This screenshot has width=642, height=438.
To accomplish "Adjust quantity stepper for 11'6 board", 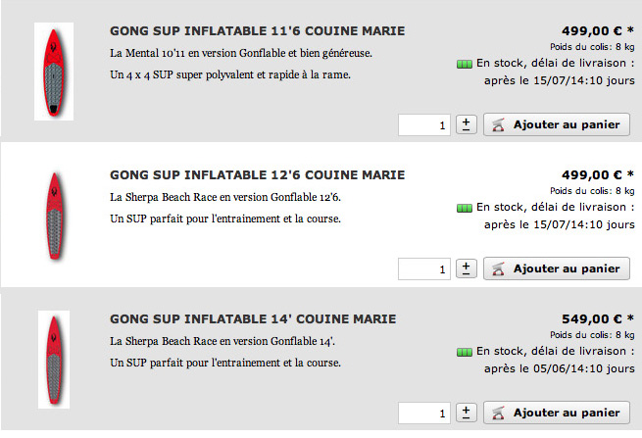I will tap(467, 124).
